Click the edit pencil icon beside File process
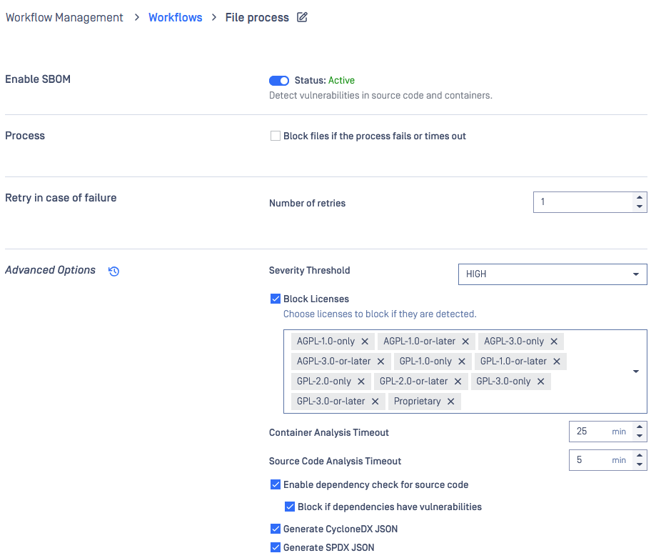The width and height of the screenshot is (661, 558). click(302, 17)
